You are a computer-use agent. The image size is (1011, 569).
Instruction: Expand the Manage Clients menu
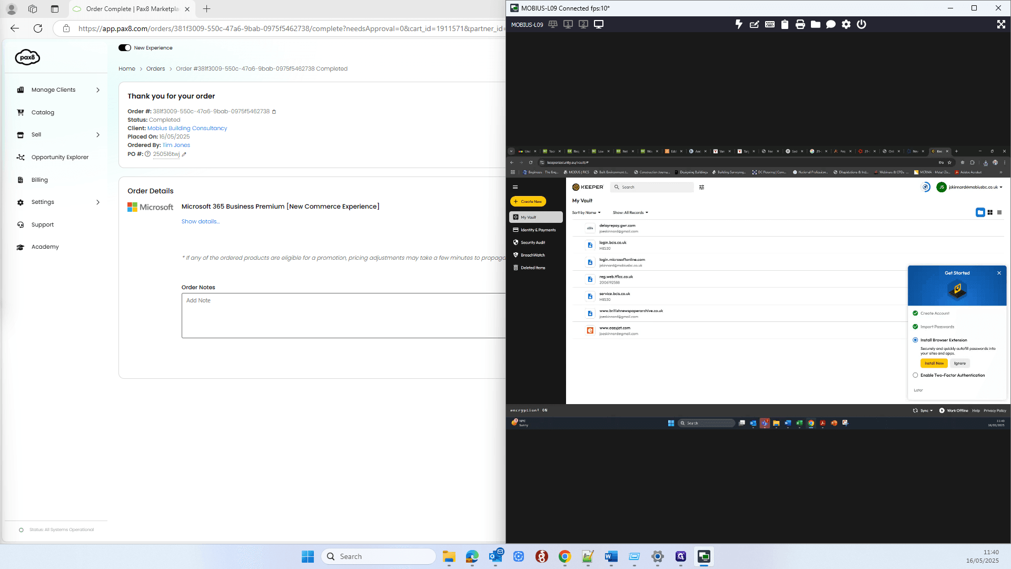[x=58, y=90]
